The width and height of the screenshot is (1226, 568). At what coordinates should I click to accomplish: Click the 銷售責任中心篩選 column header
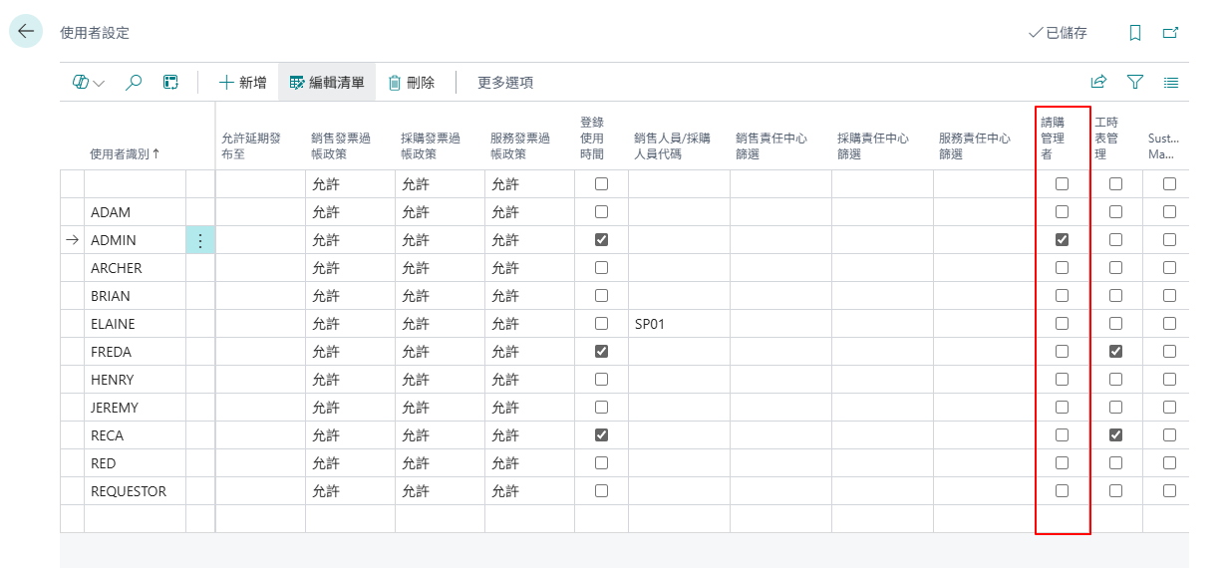coord(771,146)
